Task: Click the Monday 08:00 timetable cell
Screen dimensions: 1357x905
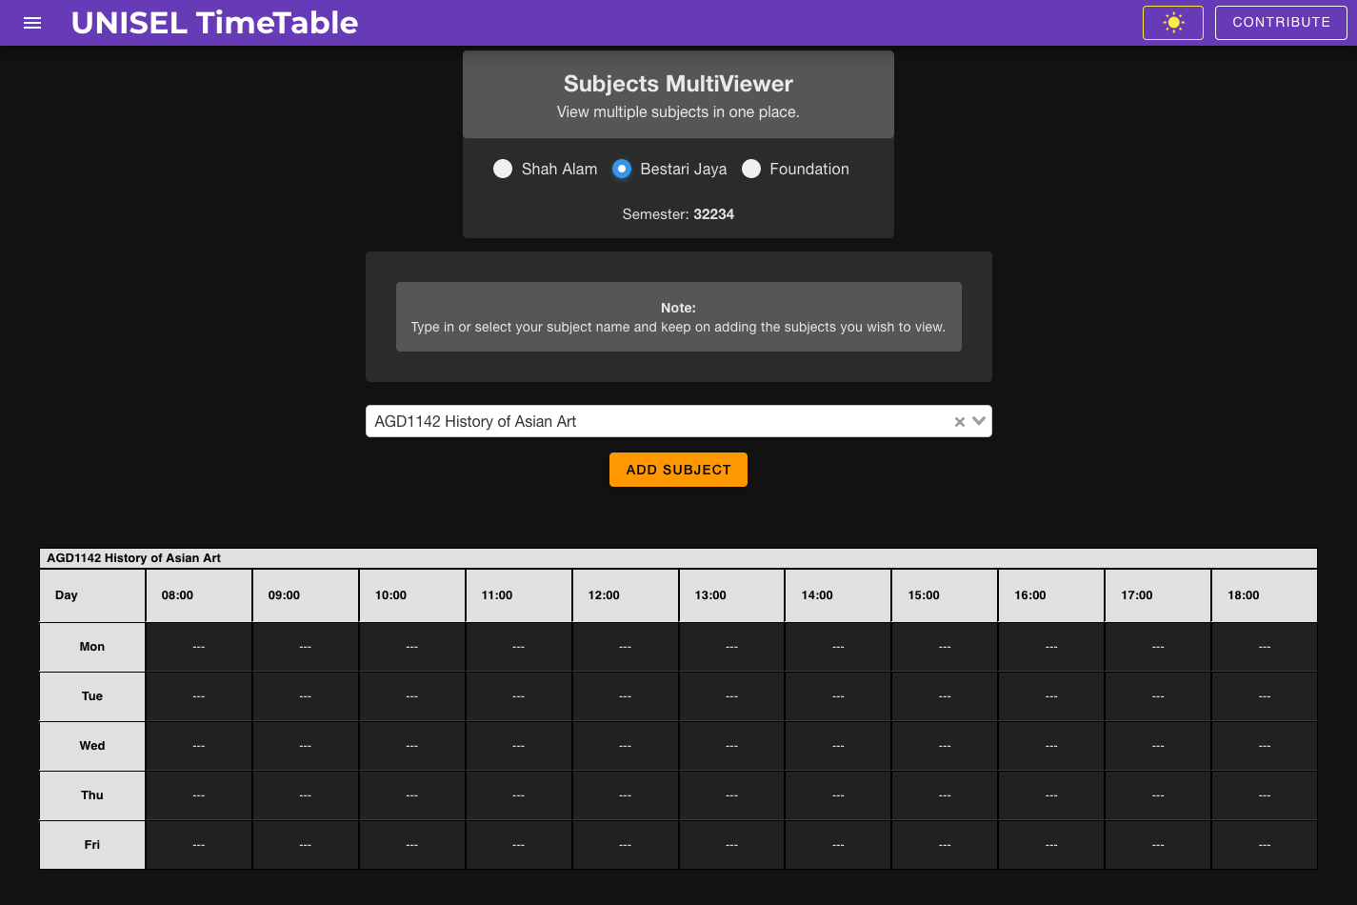Action: coord(199,647)
